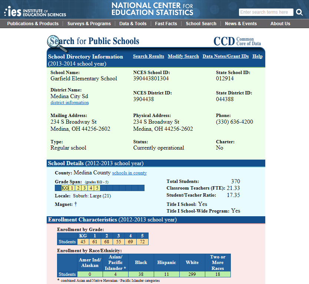Click the Help link
Viewport: 309px width, 284px height.
pyautogui.click(x=257, y=56)
